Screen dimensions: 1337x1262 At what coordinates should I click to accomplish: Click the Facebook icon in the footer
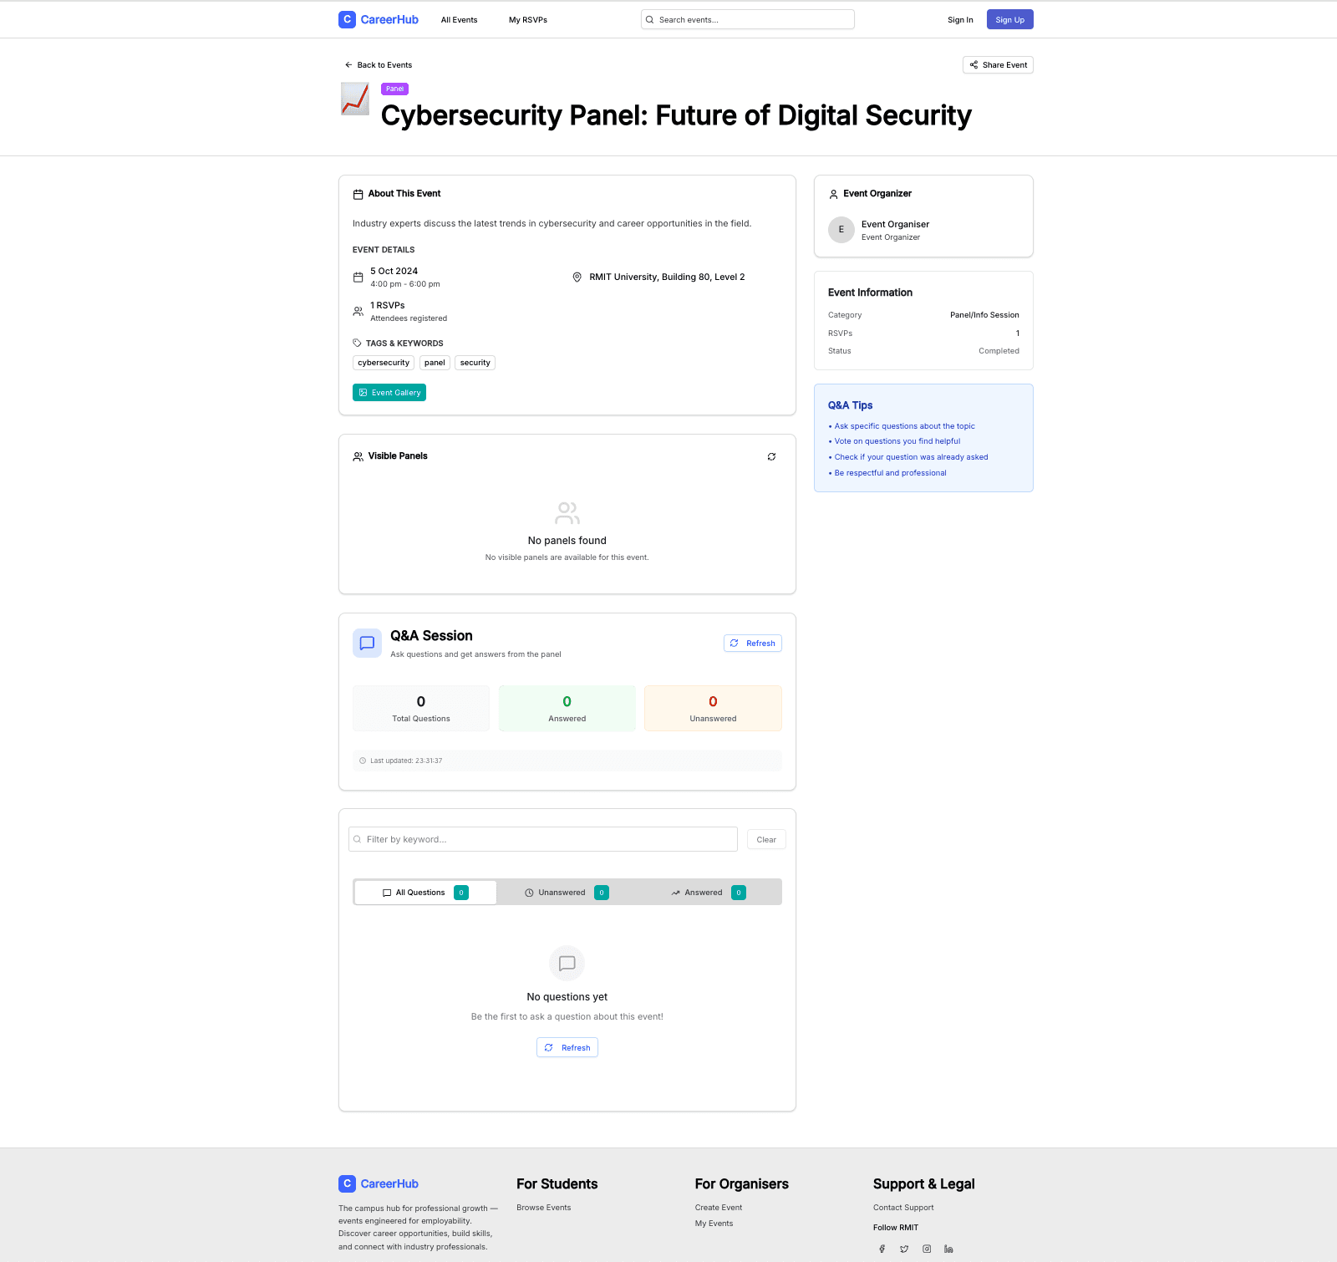point(882,1248)
